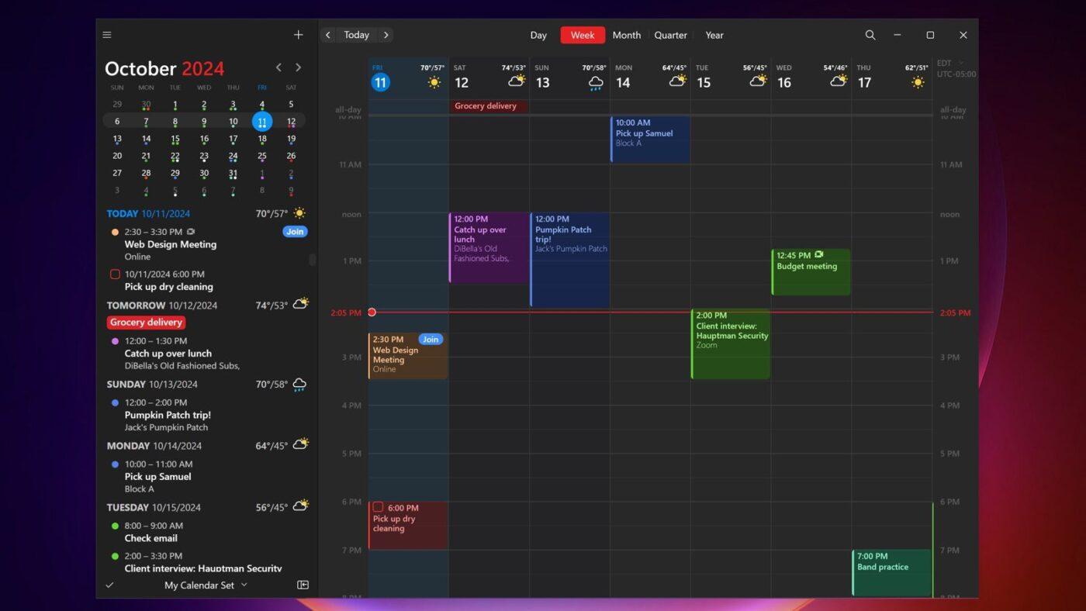Screen dimensions: 1086x611
Task: Open the EDT time zone dropdown
Action: [x=949, y=63]
